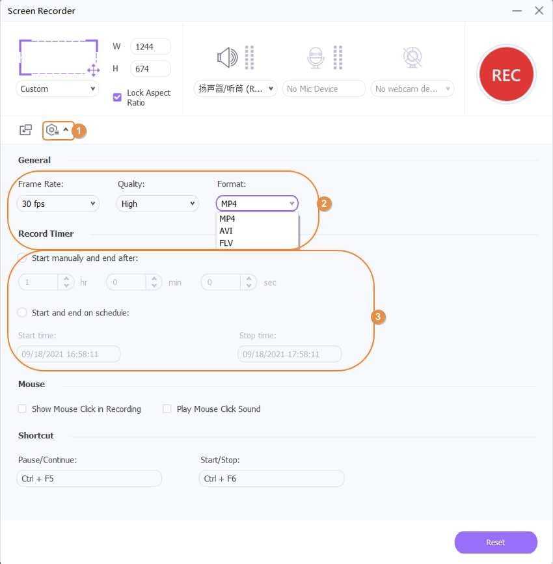Select Start and end on schedule

pyautogui.click(x=22, y=313)
